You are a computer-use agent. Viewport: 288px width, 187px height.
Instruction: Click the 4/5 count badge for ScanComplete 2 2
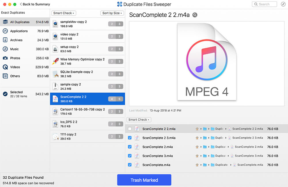click(116, 99)
